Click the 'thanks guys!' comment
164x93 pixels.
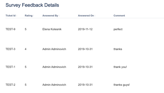click(x=122, y=85)
